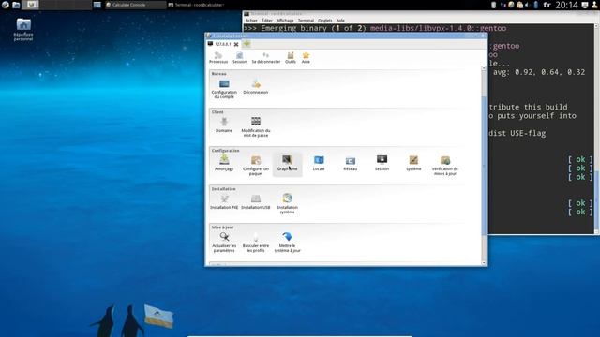Open the Locale configuration icon
Viewport: 600px width, 337px height.
tap(319, 163)
